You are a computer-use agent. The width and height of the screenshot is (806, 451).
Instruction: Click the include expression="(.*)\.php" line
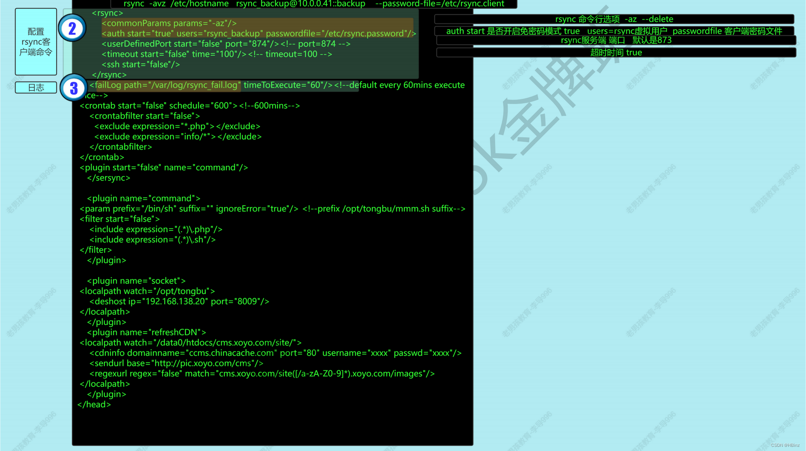(x=156, y=229)
